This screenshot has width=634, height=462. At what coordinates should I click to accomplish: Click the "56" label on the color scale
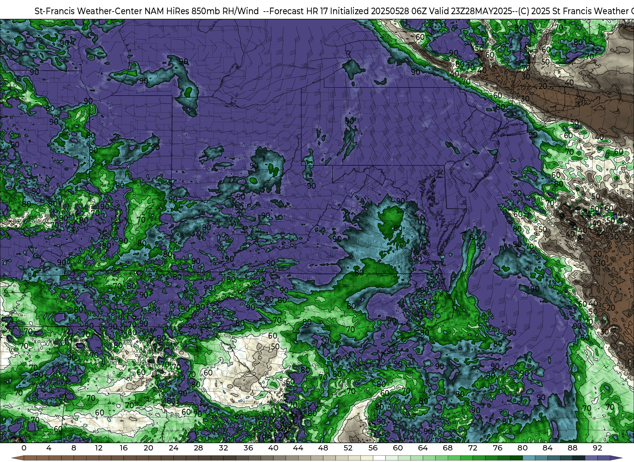(x=373, y=448)
